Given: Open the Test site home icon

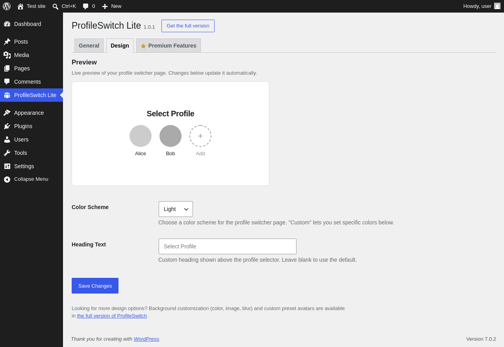Looking at the screenshot, I should point(20,6).
